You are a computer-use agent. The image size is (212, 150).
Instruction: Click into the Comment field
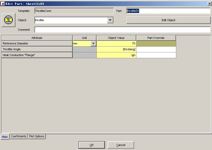(122, 30)
